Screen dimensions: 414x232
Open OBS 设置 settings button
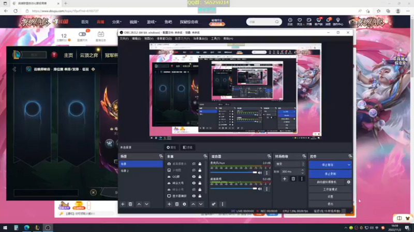click(330, 196)
